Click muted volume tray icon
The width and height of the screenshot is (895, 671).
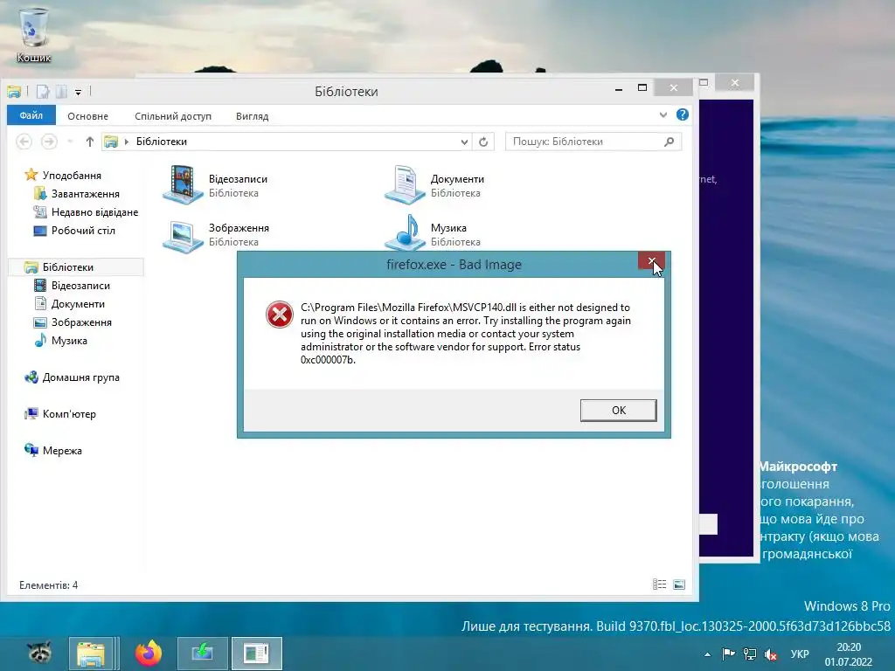[x=771, y=654]
